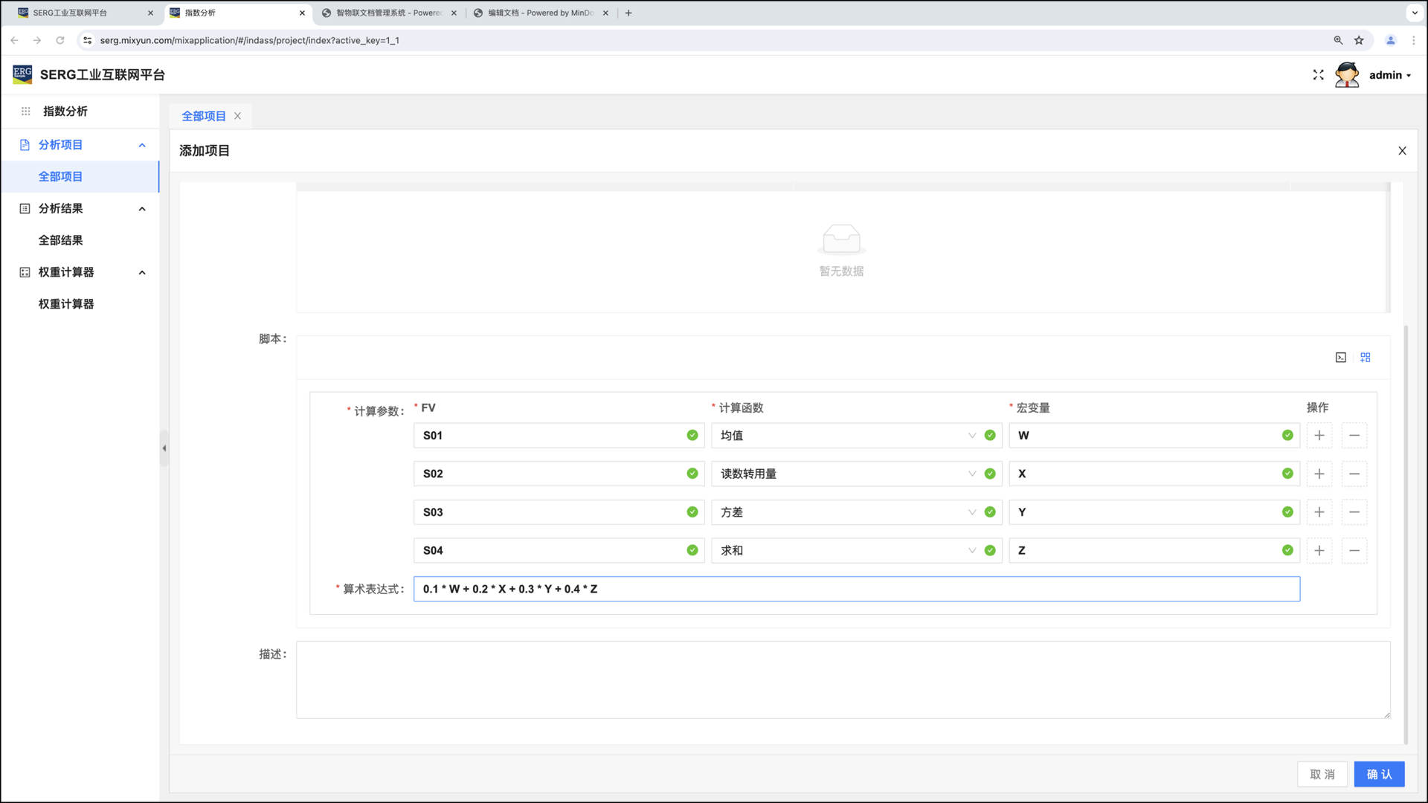The image size is (1428, 803).
Task: Click the 取消 button
Action: [1322, 774]
